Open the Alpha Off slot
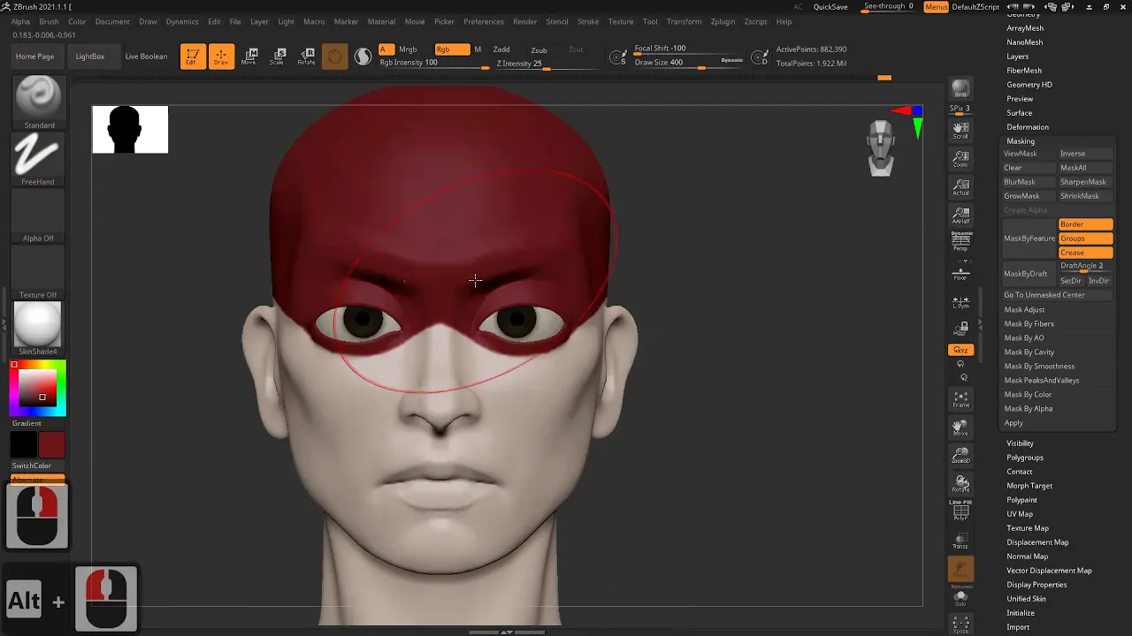 coord(38,216)
